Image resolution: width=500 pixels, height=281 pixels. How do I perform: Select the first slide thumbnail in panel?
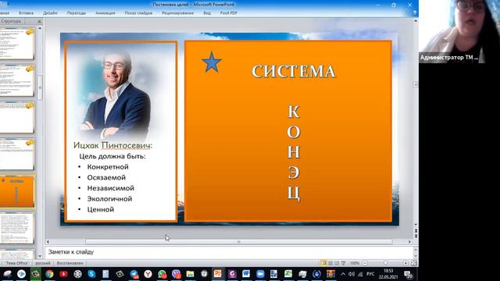(16, 44)
